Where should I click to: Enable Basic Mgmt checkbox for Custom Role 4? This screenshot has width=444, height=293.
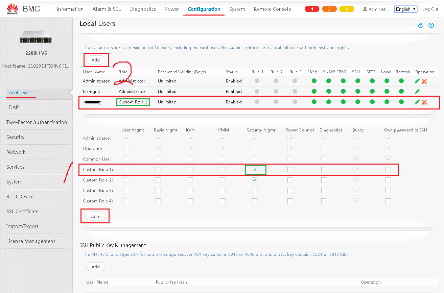(x=158, y=201)
